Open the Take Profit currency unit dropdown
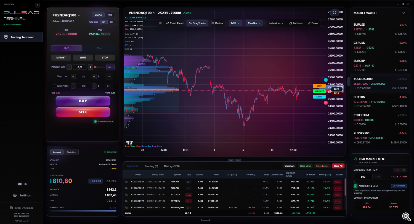The image size is (414, 224). (x=109, y=86)
